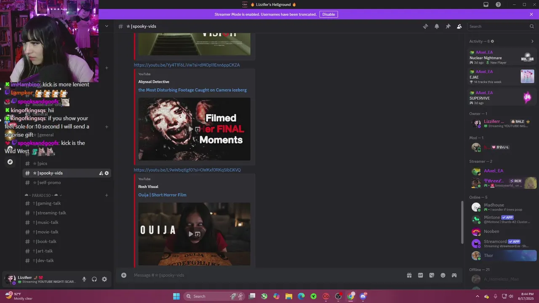The width and height of the screenshot is (539, 303).
Task: Open the youtu.be/Yy4T1F6LiVw link
Action: 187,65
